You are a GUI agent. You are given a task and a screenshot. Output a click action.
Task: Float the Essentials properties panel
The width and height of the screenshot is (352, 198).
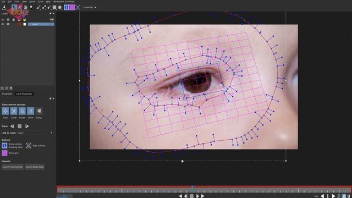click(x=50, y=98)
